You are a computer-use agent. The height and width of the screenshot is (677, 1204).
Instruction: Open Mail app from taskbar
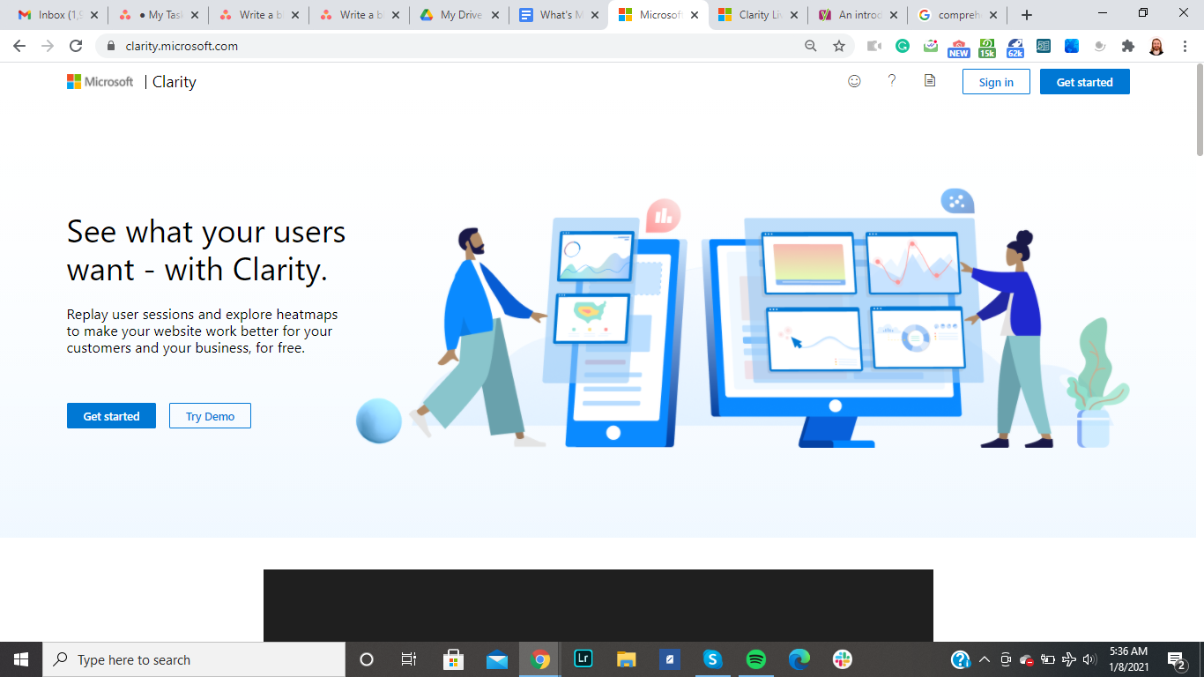point(497,659)
